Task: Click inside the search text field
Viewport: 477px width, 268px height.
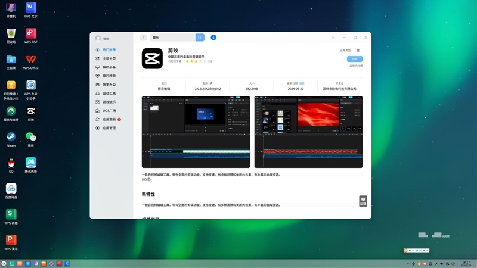Action: coord(172,38)
